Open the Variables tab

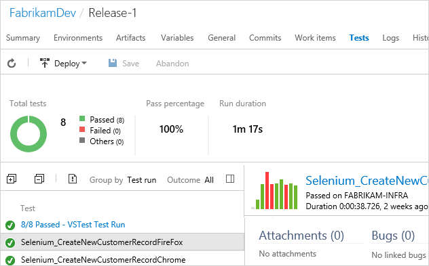[177, 38]
